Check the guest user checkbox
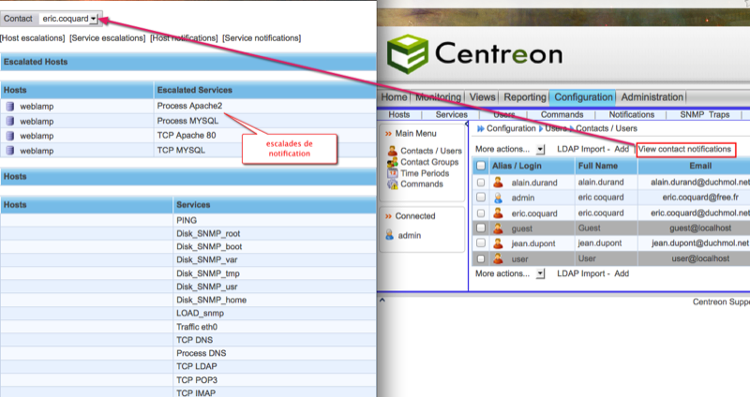The width and height of the screenshot is (750, 397). tap(481, 228)
